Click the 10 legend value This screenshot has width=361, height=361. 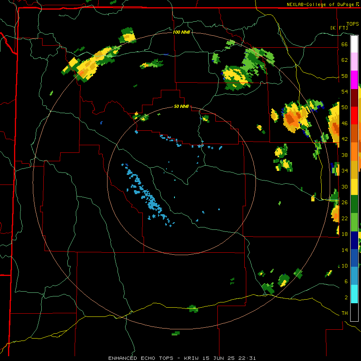click(345, 266)
